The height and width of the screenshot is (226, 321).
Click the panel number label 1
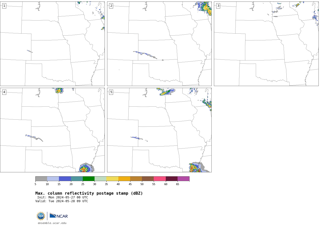click(4, 6)
